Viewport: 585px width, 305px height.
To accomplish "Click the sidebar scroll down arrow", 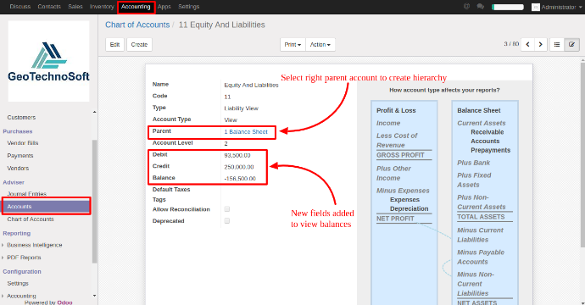I will (94, 296).
